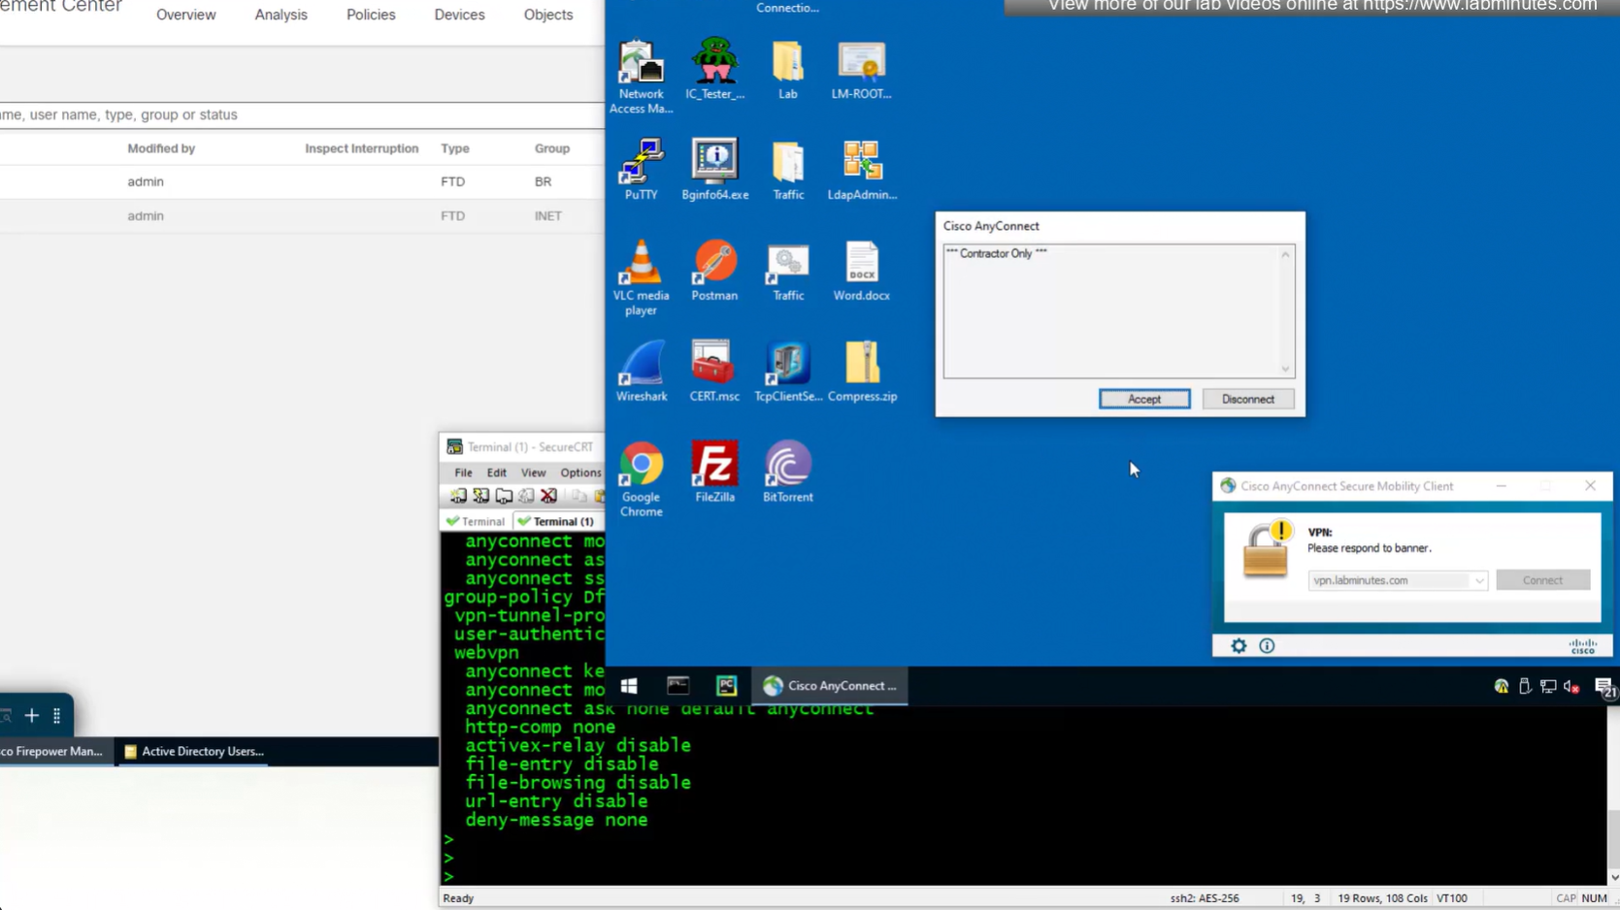Expand the vpn.labminutes.com server dropdown
1620x910 pixels.
click(1478, 580)
